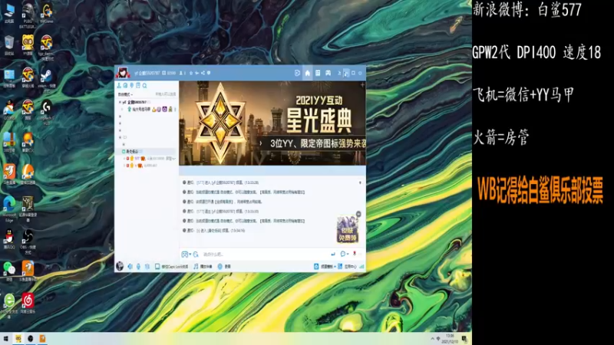
Task: Open the Windows Start menu
Action: tap(6, 338)
